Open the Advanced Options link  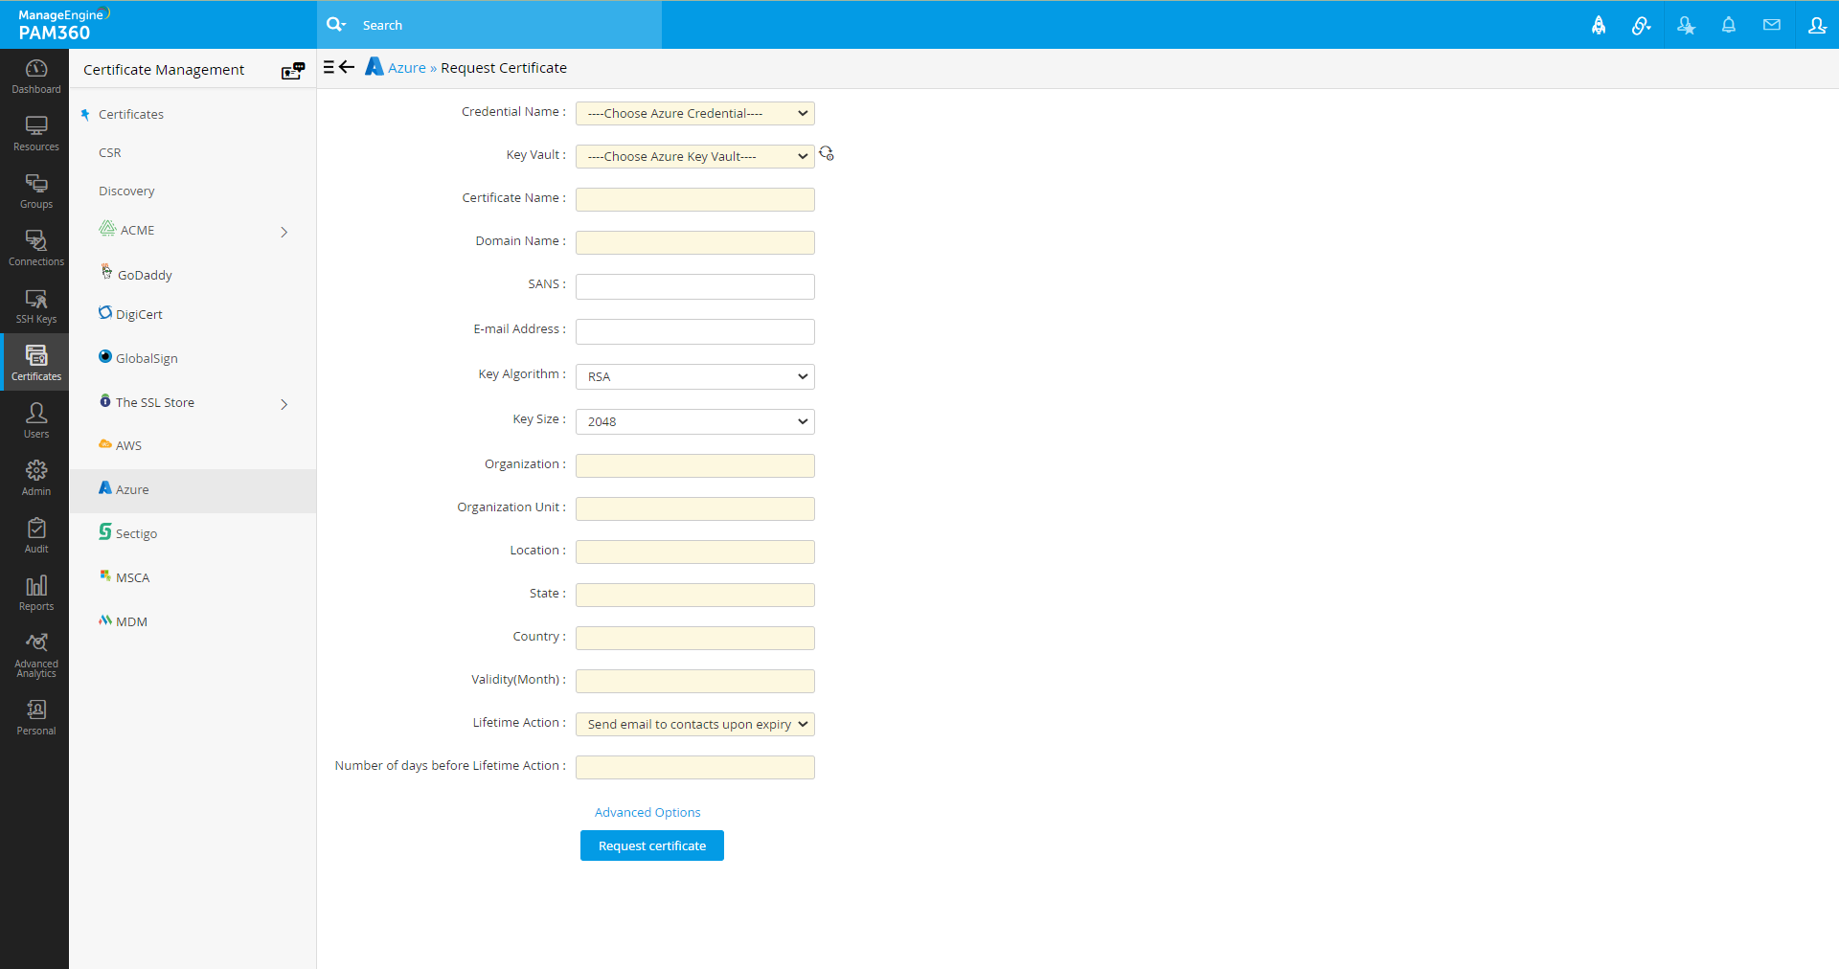[x=647, y=812]
